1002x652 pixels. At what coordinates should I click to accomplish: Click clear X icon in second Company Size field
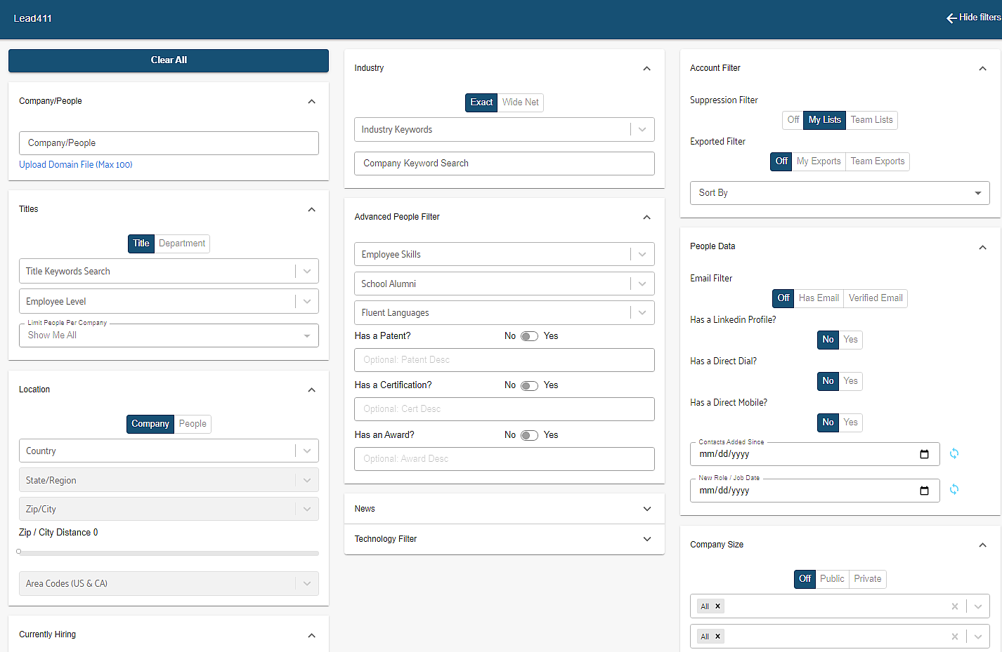(x=955, y=636)
